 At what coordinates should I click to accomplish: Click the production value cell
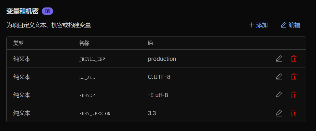pos(162,59)
